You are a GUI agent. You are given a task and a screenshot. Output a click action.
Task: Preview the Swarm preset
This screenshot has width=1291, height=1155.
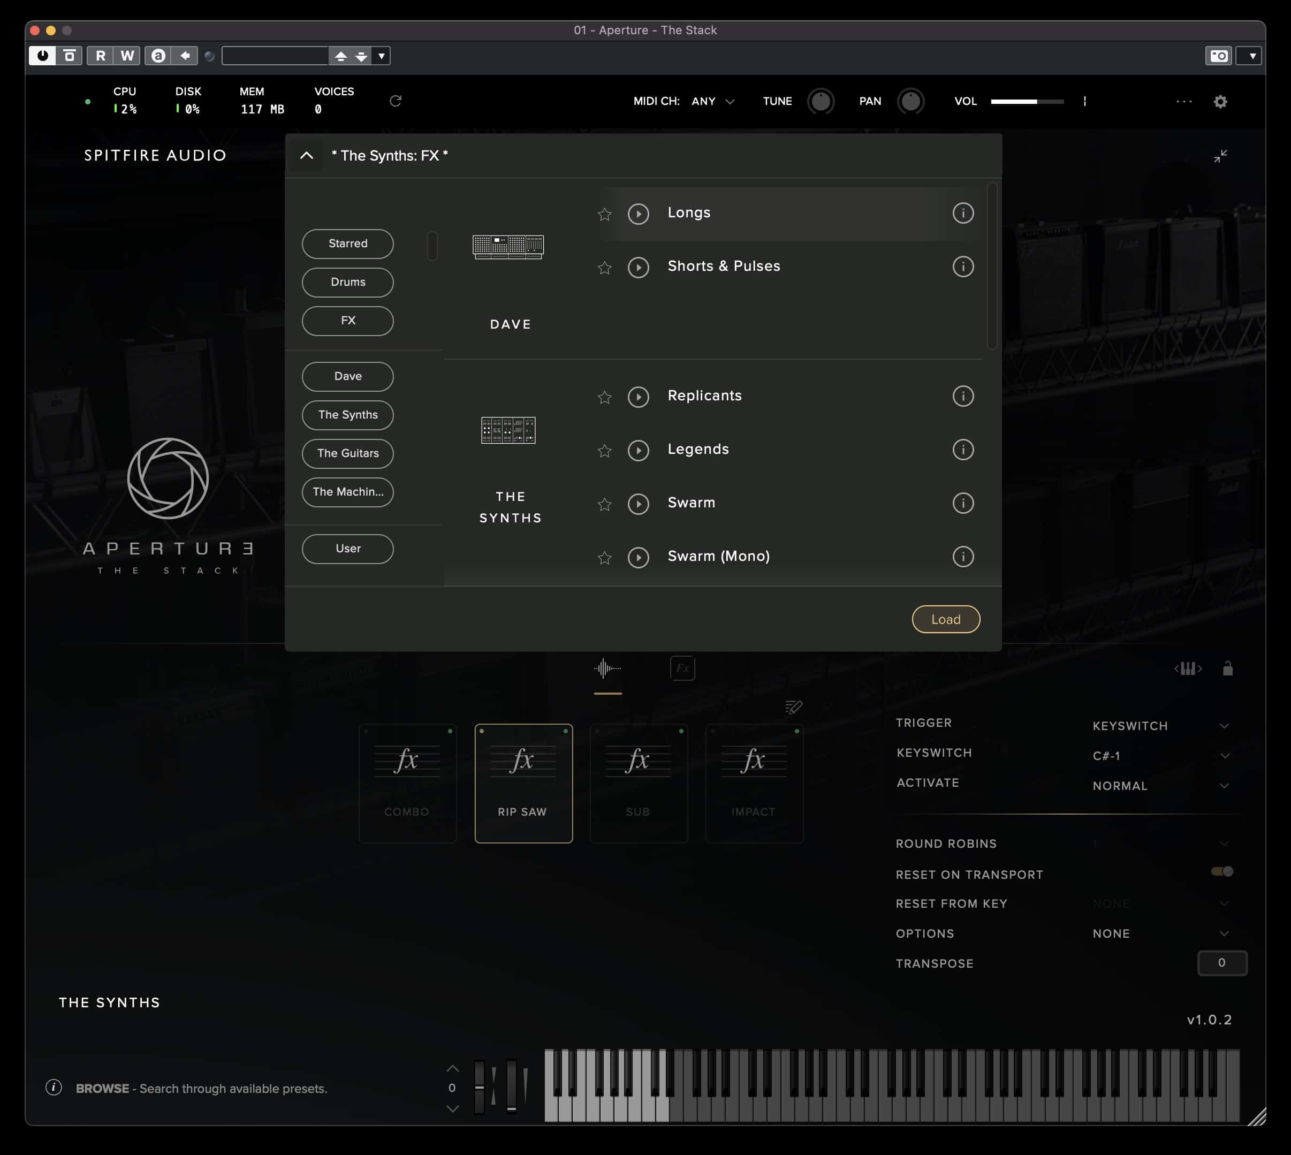[638, 504]
